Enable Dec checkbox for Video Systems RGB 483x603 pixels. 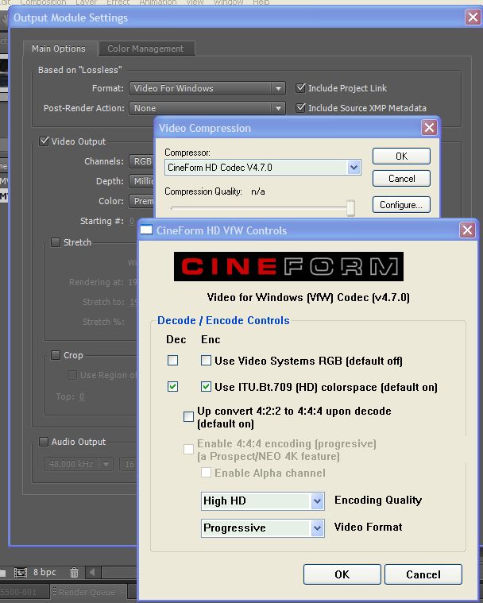(172, 361)
